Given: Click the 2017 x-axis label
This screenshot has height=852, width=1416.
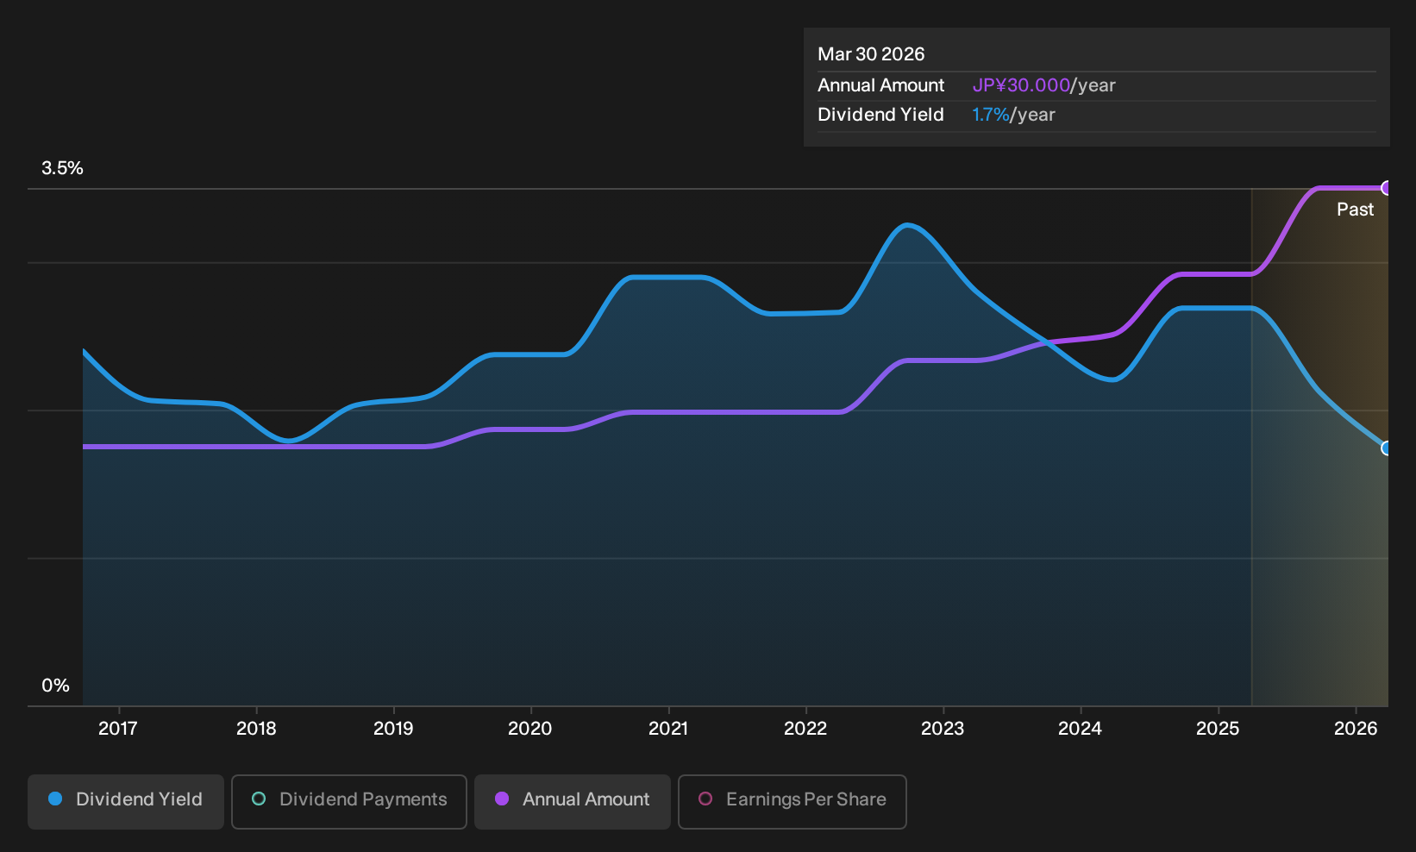Looking at the screenshot, I should (x=118, y=729).
